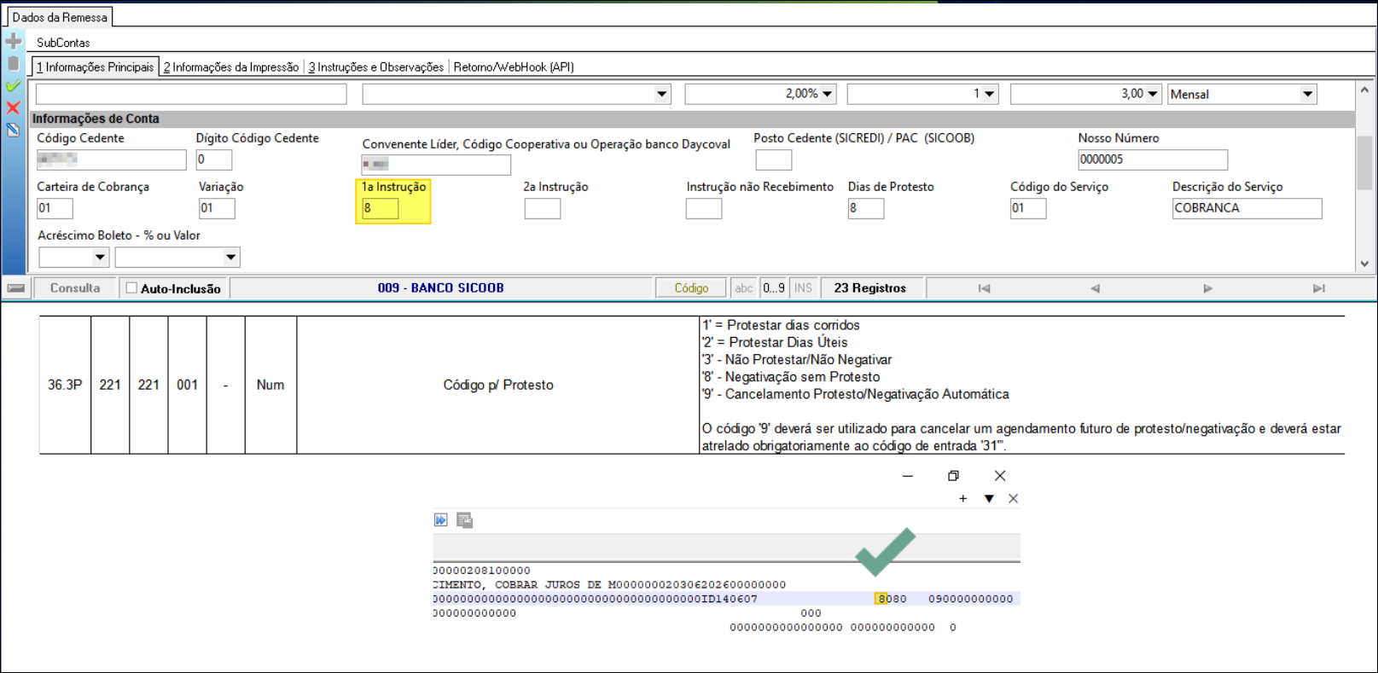This screenshot has width=1378, height=673.
Task: Click the Descrição do Serviço field
Action: click(x=1247, y=208)
